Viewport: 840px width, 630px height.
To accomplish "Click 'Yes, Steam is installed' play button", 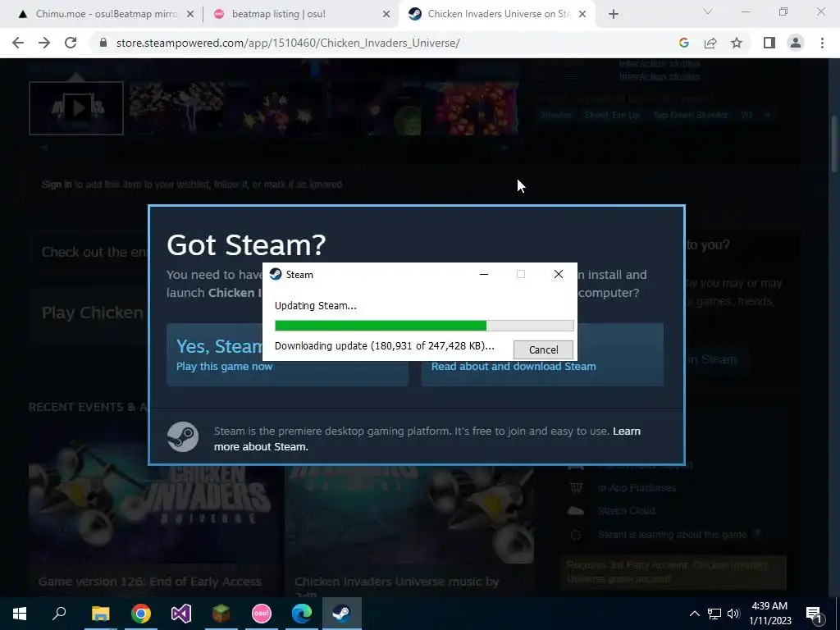I will tap(287, 354).
